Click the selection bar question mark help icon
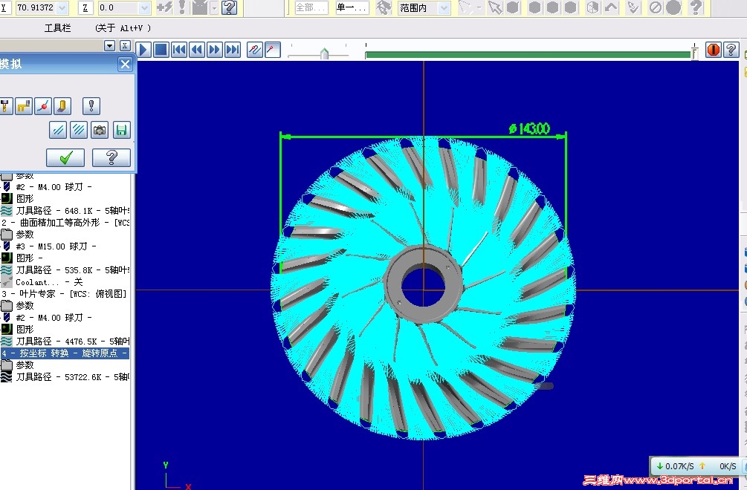Image resolution: width=747 pixels, height=490 pixels. coord(696,7)
